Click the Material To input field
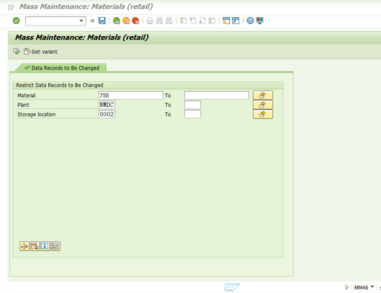381x293 pixels. tap(217, 95)
